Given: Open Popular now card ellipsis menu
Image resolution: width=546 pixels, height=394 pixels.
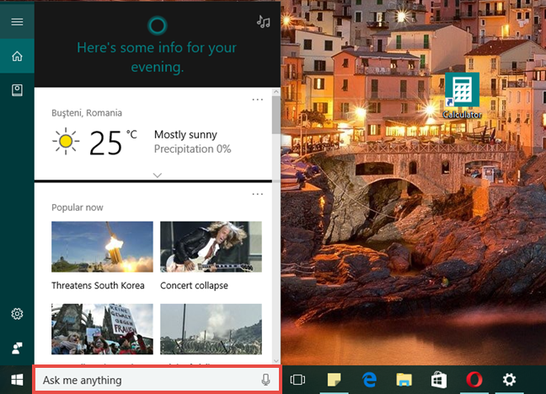Looking at the screenshot, I should pos(258,194).
